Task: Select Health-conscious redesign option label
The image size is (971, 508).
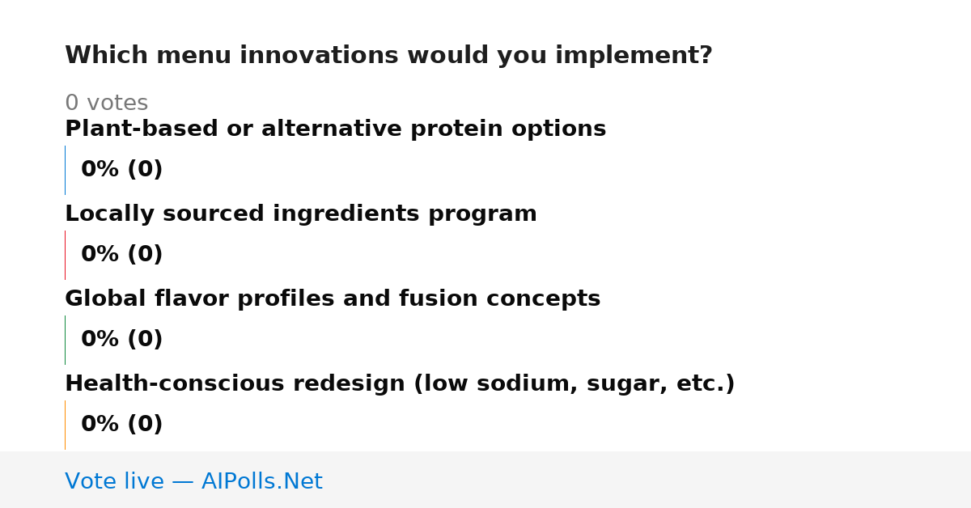Action: click(400, 383)
